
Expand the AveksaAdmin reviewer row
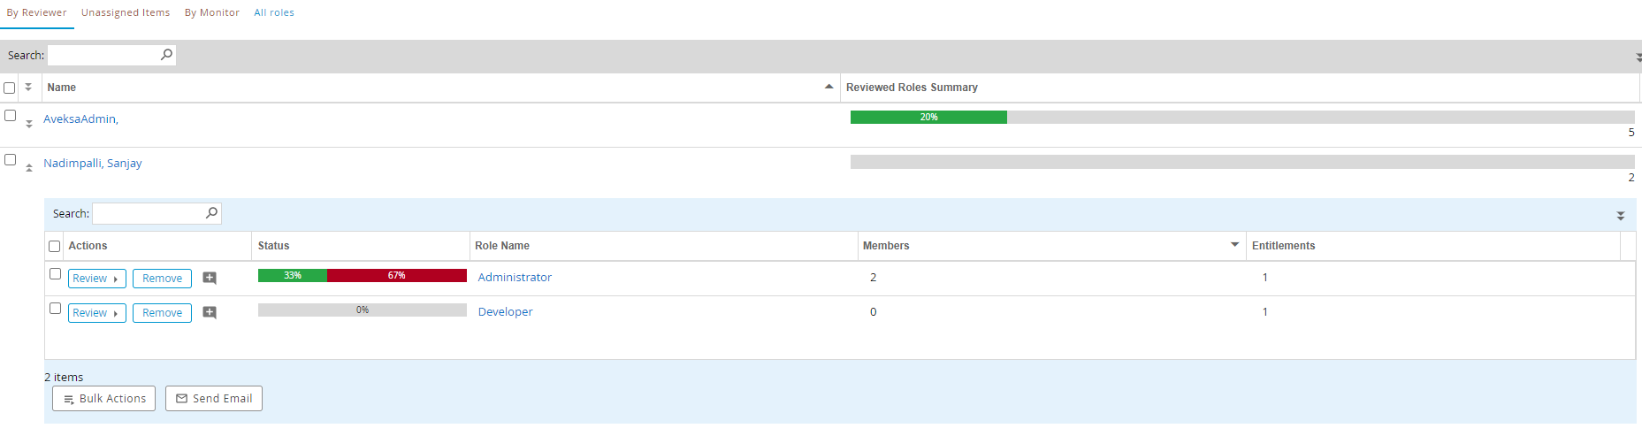[x=29, y=124]
